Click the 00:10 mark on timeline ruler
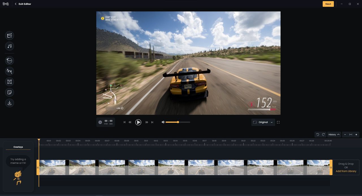Image resolution: width=362 pixels, height=196 pixels. 136,141
